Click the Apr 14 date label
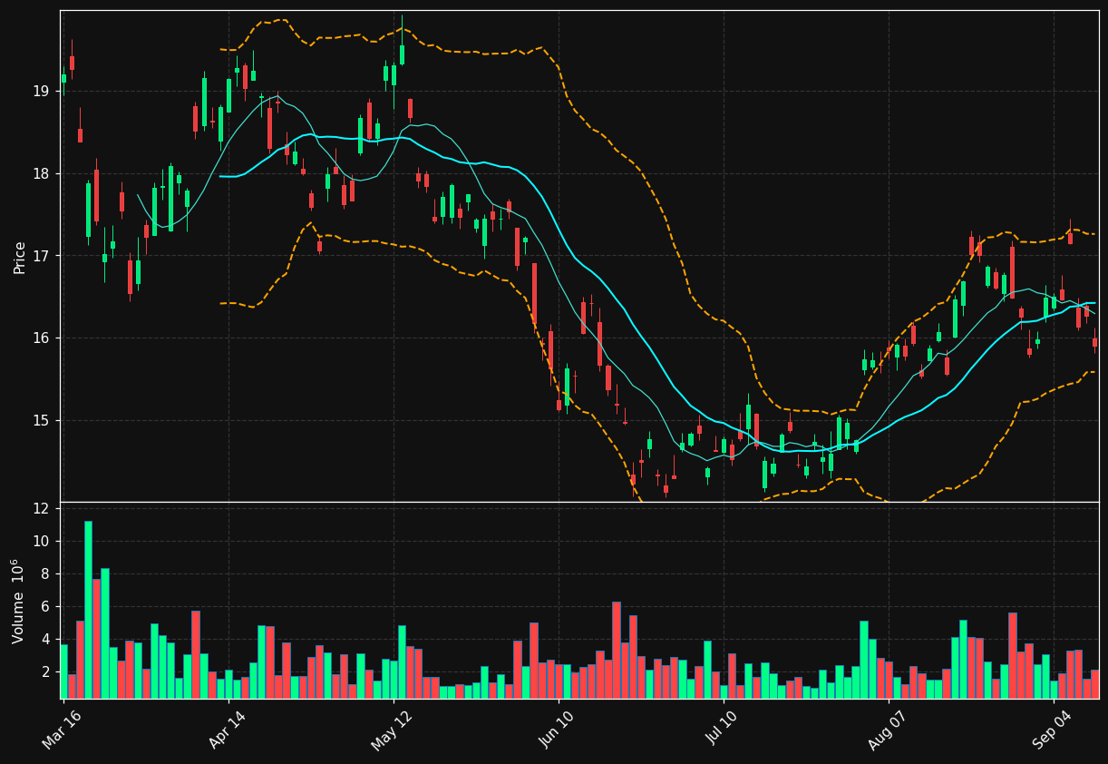 (228, 730)
